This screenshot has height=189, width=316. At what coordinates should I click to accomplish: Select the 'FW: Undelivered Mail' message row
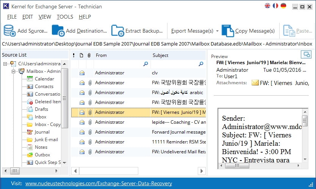click(139, 152)
